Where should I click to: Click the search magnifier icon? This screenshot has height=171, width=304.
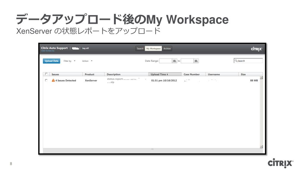tap(236, 61)
